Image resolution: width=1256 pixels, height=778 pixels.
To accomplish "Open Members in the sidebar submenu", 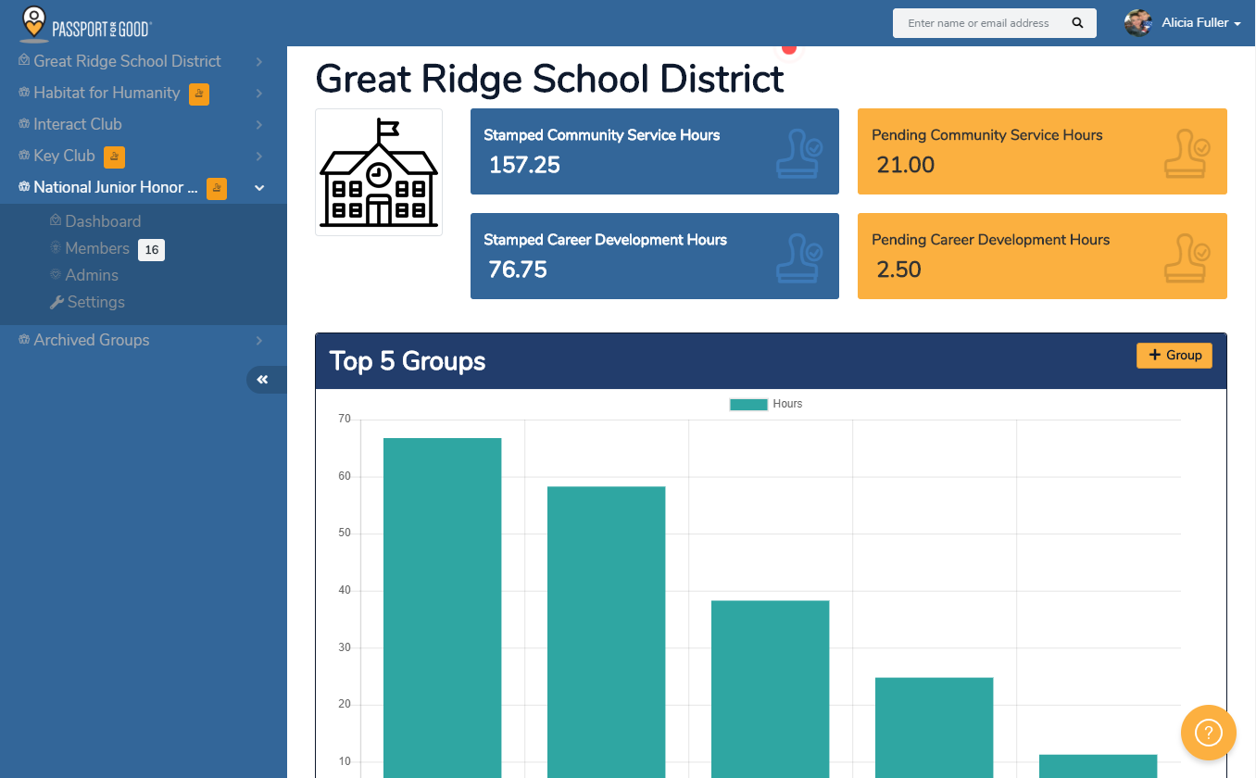I will coord(97,248).
